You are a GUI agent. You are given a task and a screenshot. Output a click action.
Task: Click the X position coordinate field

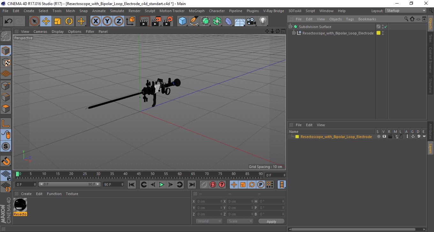[x=209, y=201]
